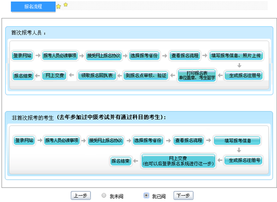This screenshot has height=202, width=277.
Task: Click the 填写报考信息 step box
Action: pyautogui.click(x=237, y=141)
